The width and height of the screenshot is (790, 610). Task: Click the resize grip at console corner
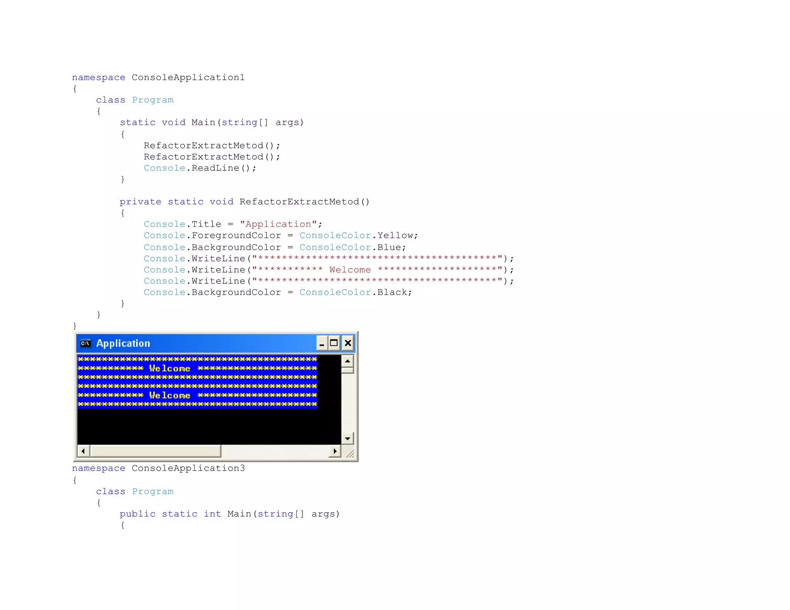pyautogui.click(x=349, y=453)
